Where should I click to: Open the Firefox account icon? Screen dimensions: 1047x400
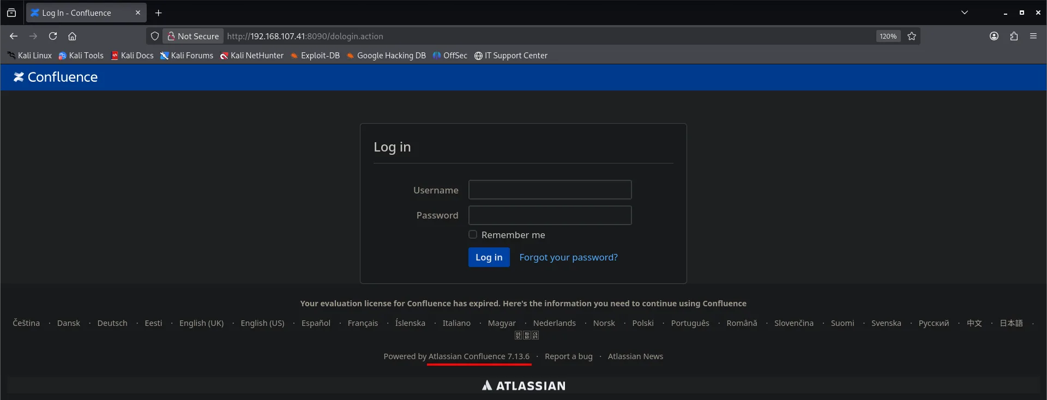(x=994, y=36)
